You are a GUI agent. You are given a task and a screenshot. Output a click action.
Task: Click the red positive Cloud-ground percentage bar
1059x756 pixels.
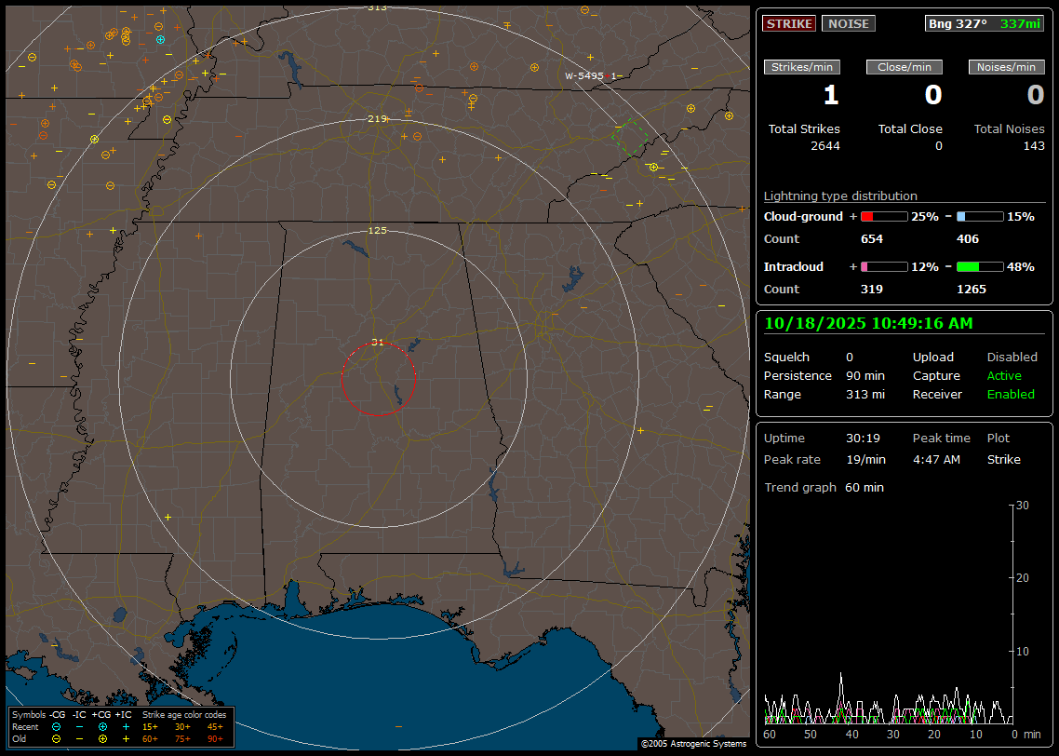pos(883,217)
